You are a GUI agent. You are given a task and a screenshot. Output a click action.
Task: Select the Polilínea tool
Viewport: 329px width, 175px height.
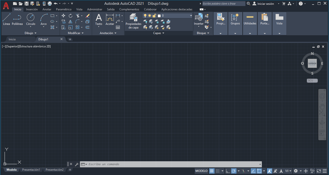17,20
